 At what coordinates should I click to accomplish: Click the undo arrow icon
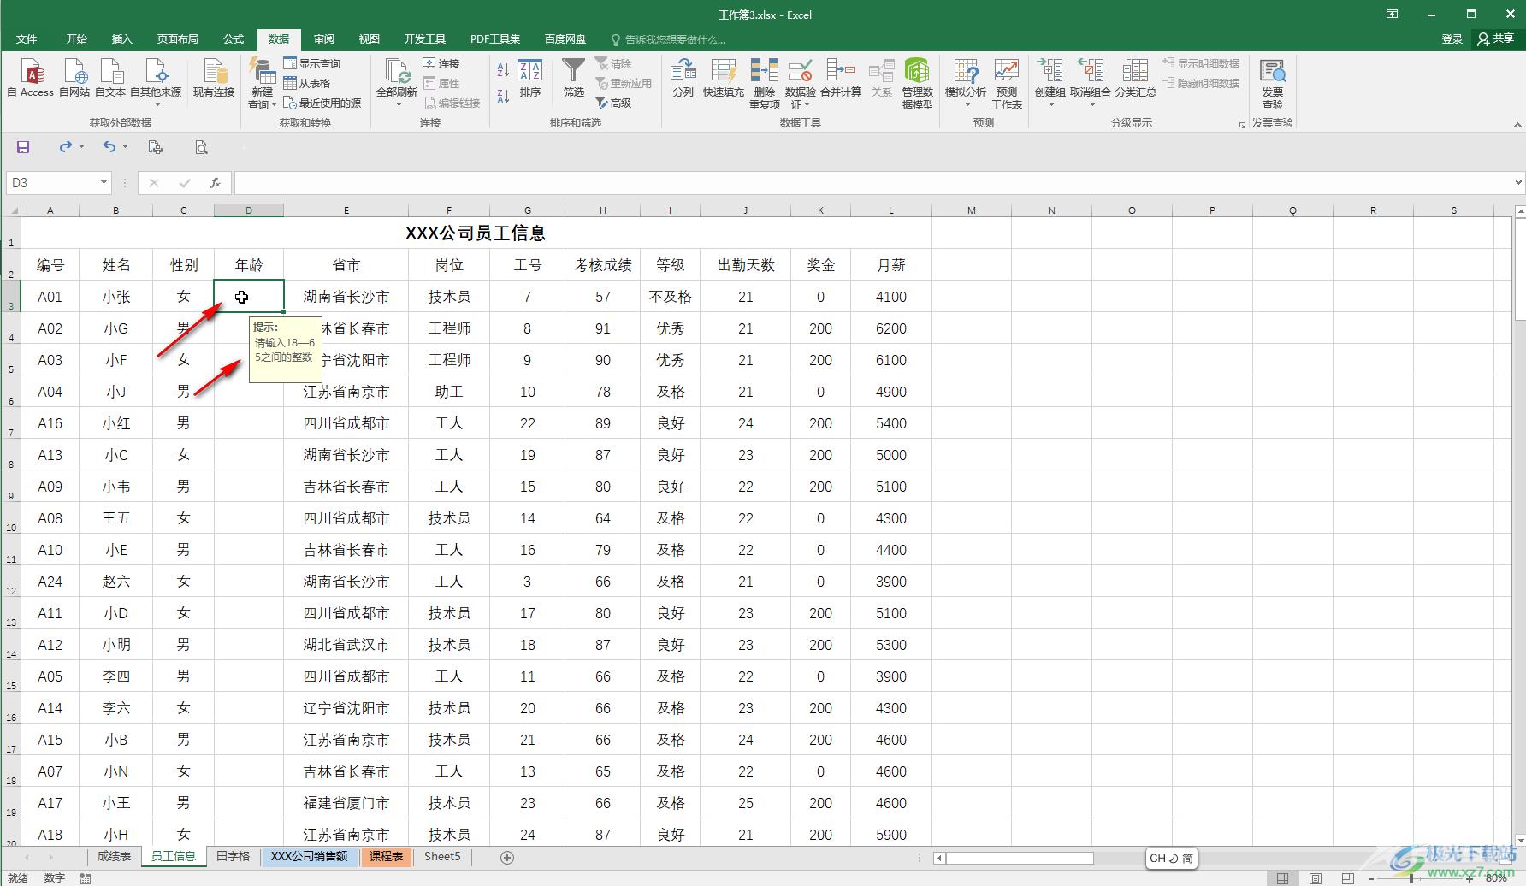click(109, 147)
